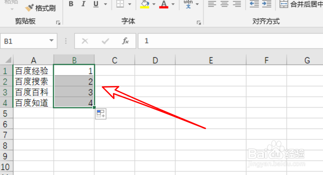Select row 7 header
Screen dimensions: 323x175
coord(6,135)
